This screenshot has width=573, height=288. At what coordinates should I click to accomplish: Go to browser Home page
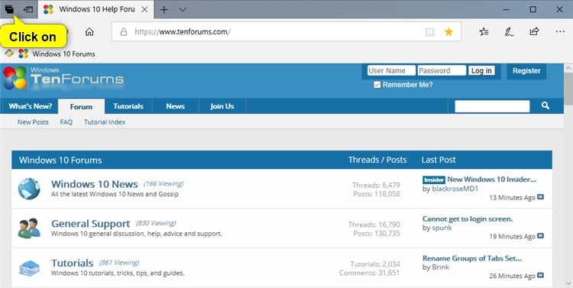tap(89, 32)
